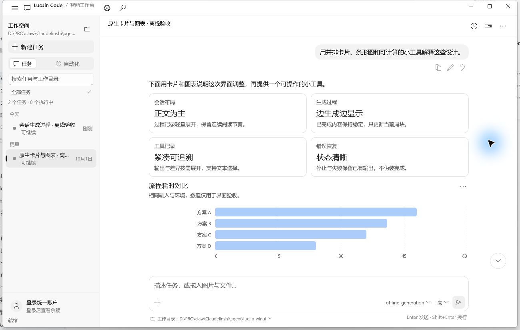Click the 方案 A bar in the chart
The image size is (520, 330).
pos(316,212)
